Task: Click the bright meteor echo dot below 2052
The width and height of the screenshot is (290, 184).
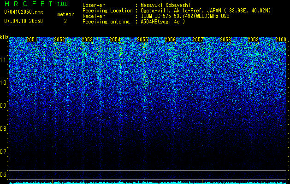Action: click(x=53, y=147)
